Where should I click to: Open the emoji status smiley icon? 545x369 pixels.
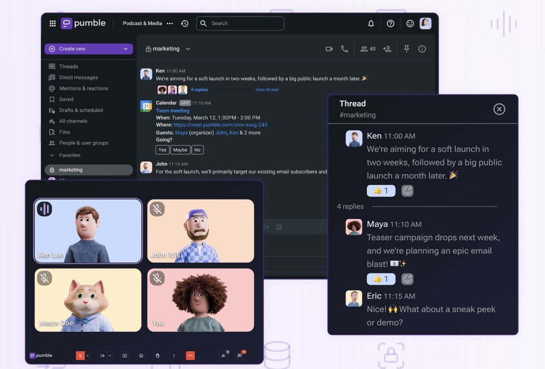pyautogui.click(x=410, y=23)
